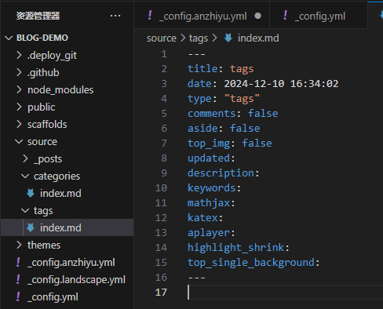Click the 'mathjax:' key
383x309 pixels.
(211, 203)
